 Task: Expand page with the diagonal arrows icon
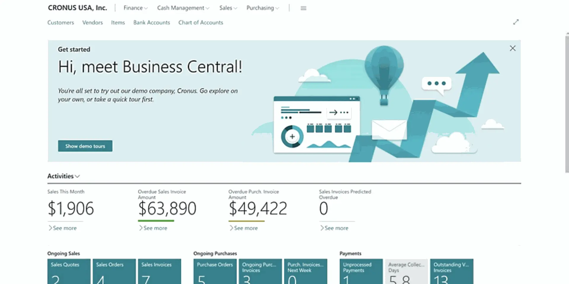tap(516, 22)
